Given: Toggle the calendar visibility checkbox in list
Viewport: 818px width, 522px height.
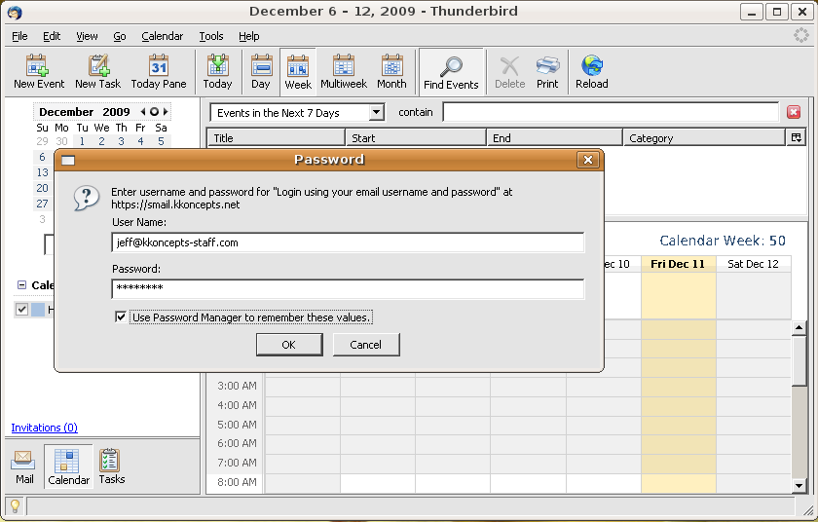Looking at the screenshot, I should (21, 310).
